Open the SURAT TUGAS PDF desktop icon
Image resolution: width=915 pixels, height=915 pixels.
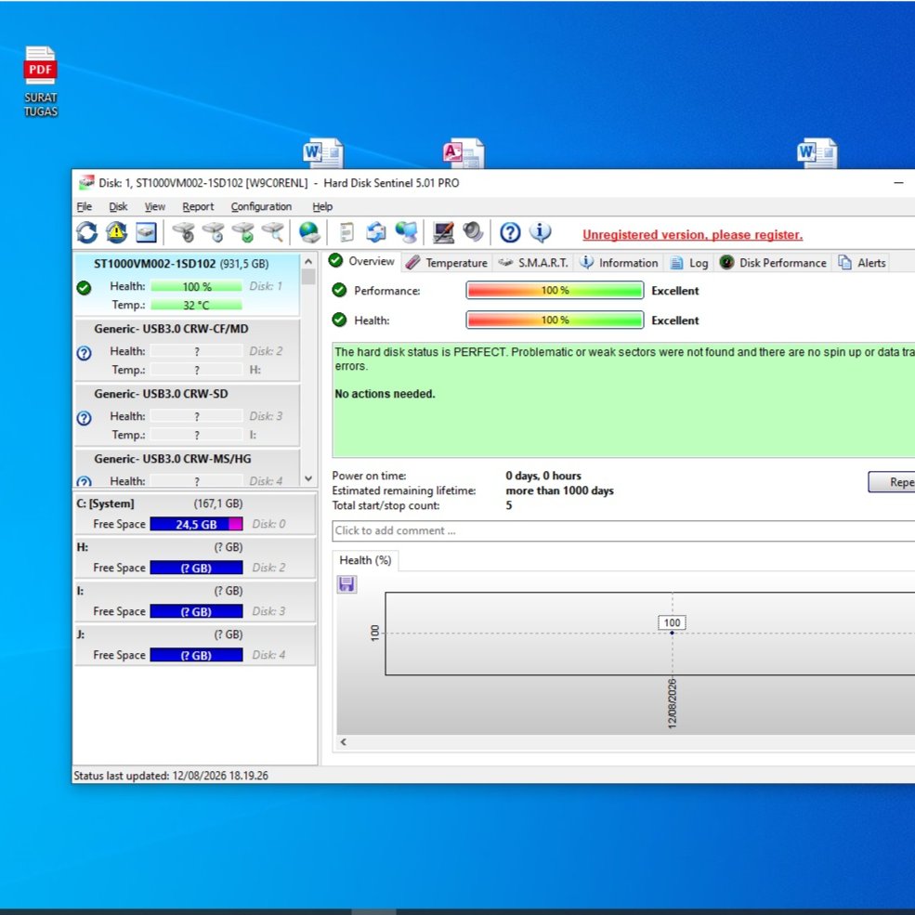pyautogui.click(x=40, y=82)
